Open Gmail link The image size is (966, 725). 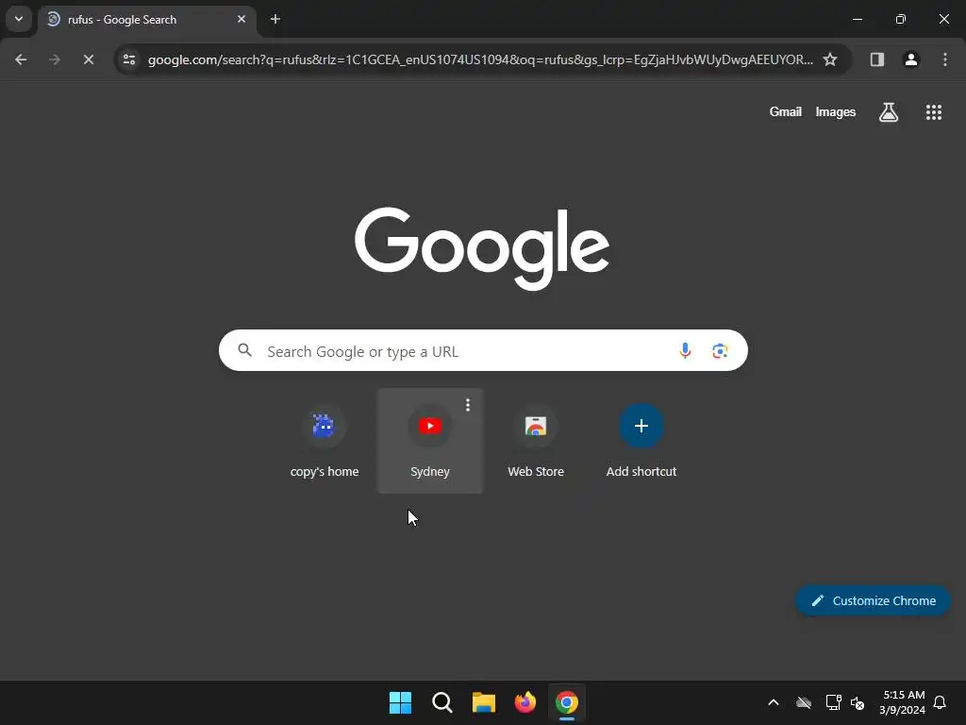[786, 111]
